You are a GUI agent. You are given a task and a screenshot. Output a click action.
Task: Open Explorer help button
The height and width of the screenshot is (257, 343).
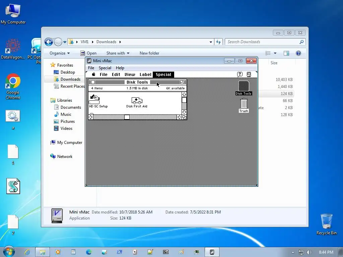pos(298,53)
